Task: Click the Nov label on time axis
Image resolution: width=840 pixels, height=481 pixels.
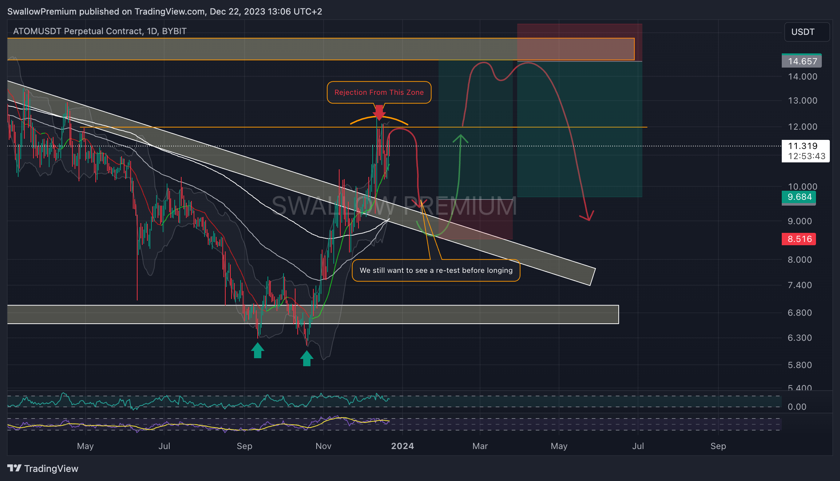Action: [323, 446]
